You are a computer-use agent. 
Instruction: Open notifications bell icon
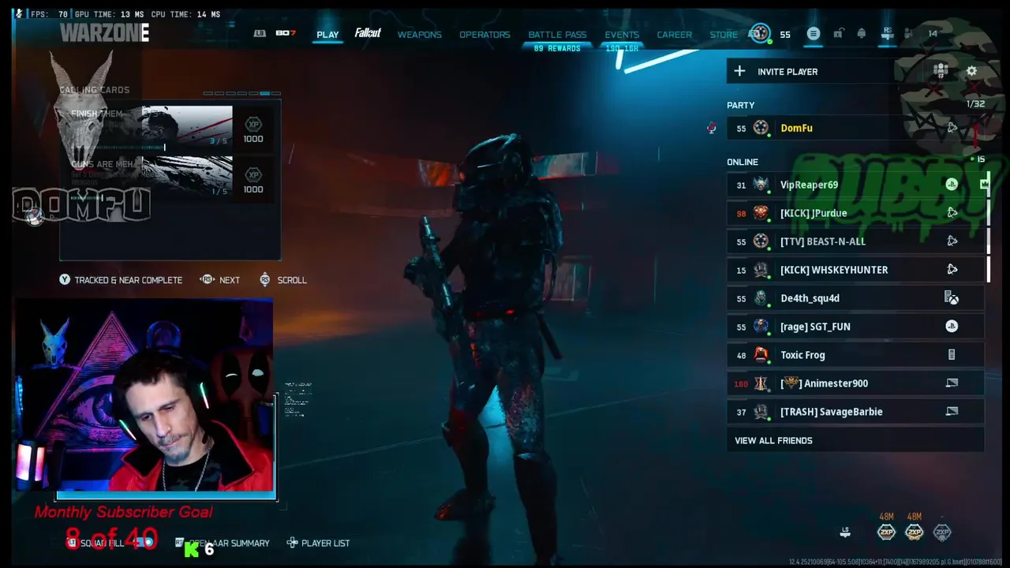point(862,33)
